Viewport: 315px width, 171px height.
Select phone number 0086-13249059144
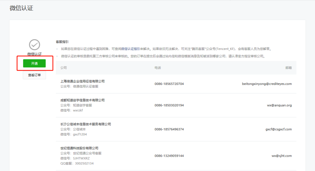pos(169,156)
